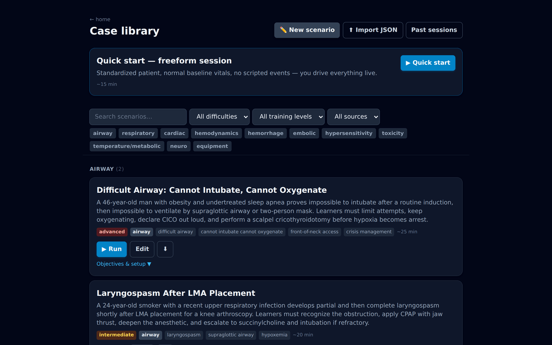Viewport: 552px width, 345px height.
Task: Filter by the cardiac category chip
Action: 175,133
